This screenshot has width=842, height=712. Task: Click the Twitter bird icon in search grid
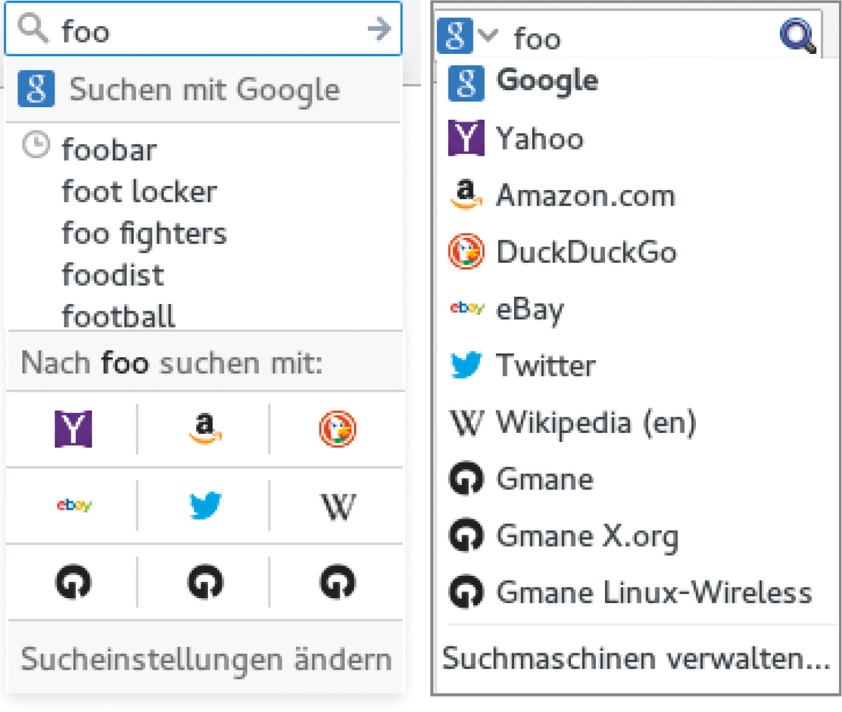click(x=205, y=505)
